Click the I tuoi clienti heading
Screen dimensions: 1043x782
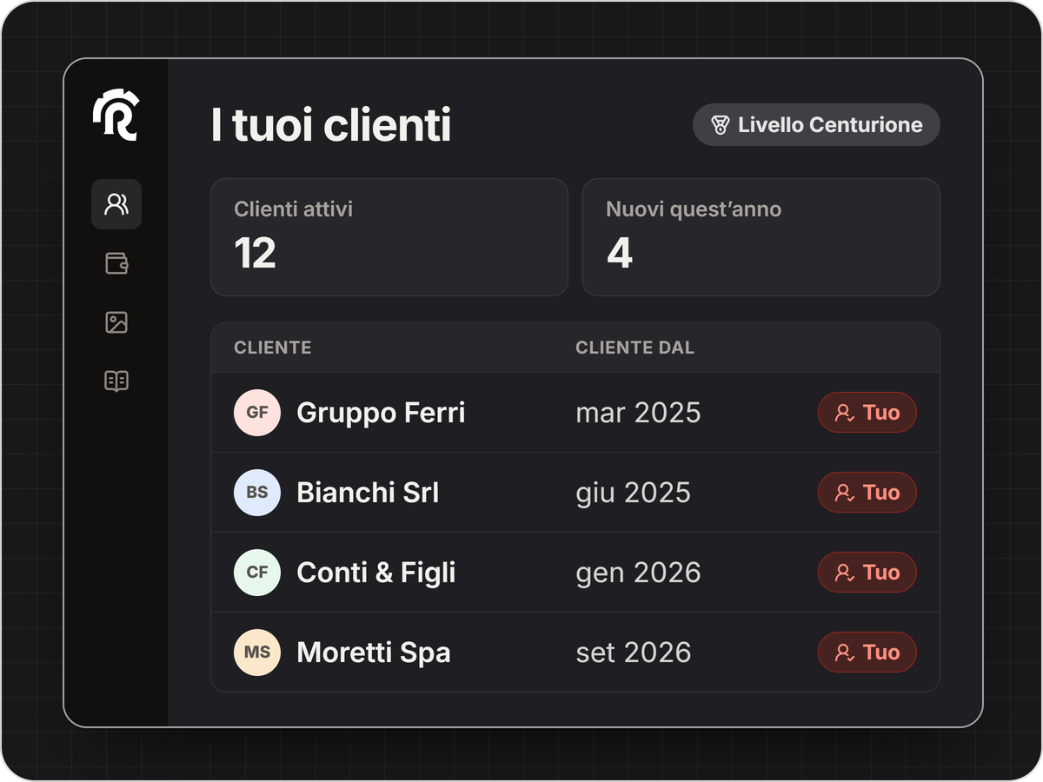331,125
